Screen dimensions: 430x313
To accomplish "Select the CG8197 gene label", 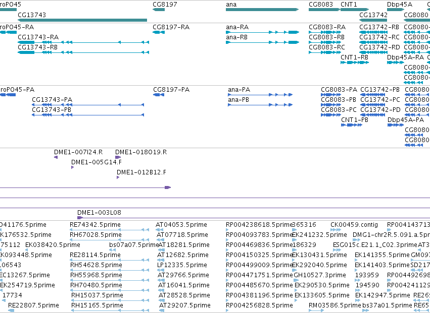I will [165, 5].
